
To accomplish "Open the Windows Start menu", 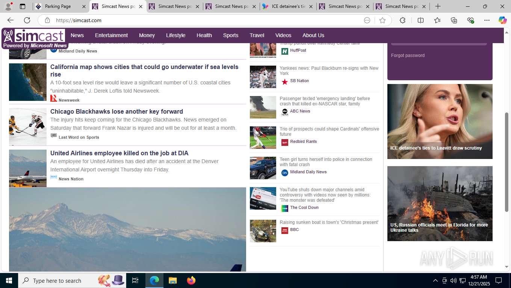I will click(x=9, y=280).
